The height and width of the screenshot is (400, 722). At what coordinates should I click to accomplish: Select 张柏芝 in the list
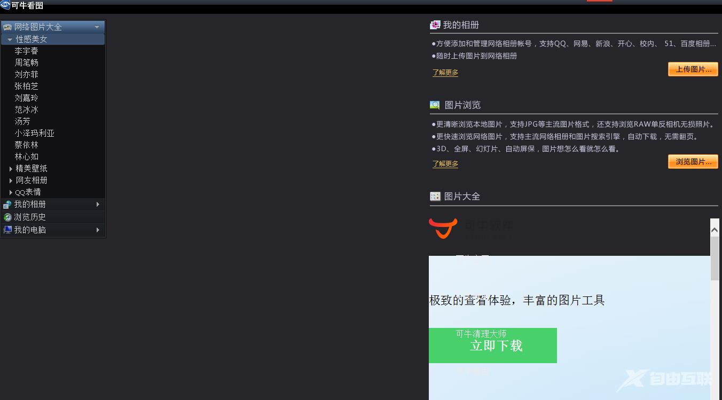click(x=26, y=87)
